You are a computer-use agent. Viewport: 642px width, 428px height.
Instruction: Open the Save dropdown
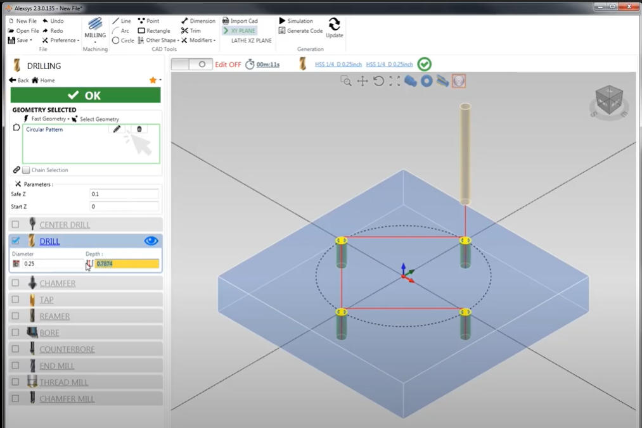tap(20, 40)
